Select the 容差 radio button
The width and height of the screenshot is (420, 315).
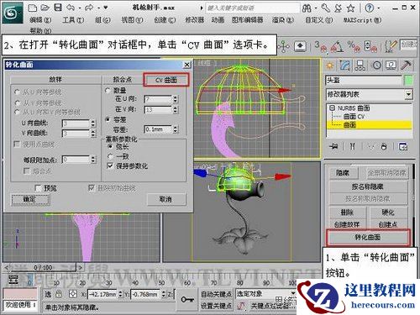pos(108,119)
